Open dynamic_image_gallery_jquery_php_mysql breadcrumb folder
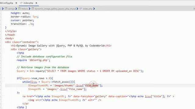This screenshot has height=109, width=195. pos(55,9)
